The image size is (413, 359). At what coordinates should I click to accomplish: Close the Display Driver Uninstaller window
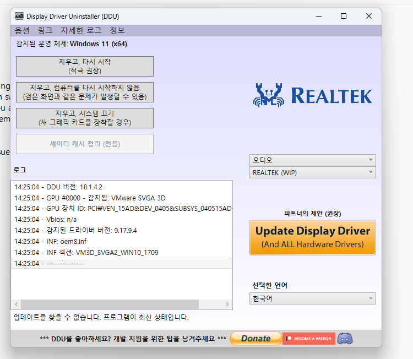pos(369,16)
